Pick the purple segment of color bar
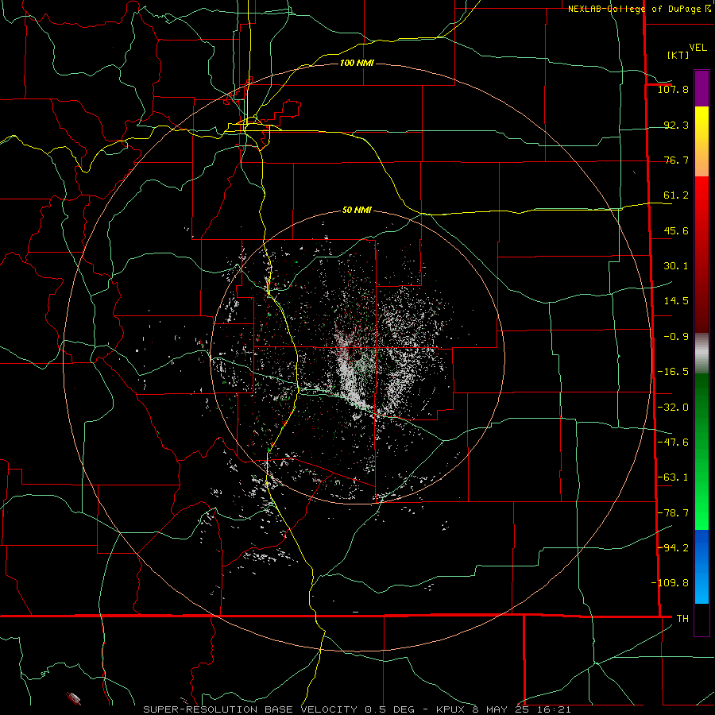The height and width of the screenshot is (715, 715). point(701,88)
